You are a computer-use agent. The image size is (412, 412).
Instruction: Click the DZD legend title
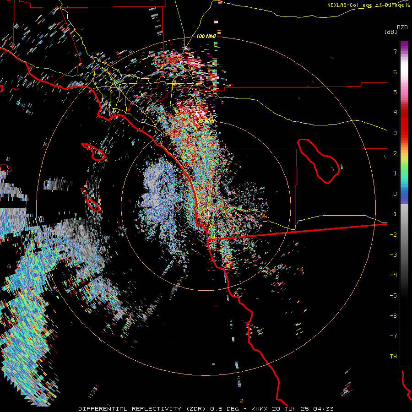[x=402, y=27]
